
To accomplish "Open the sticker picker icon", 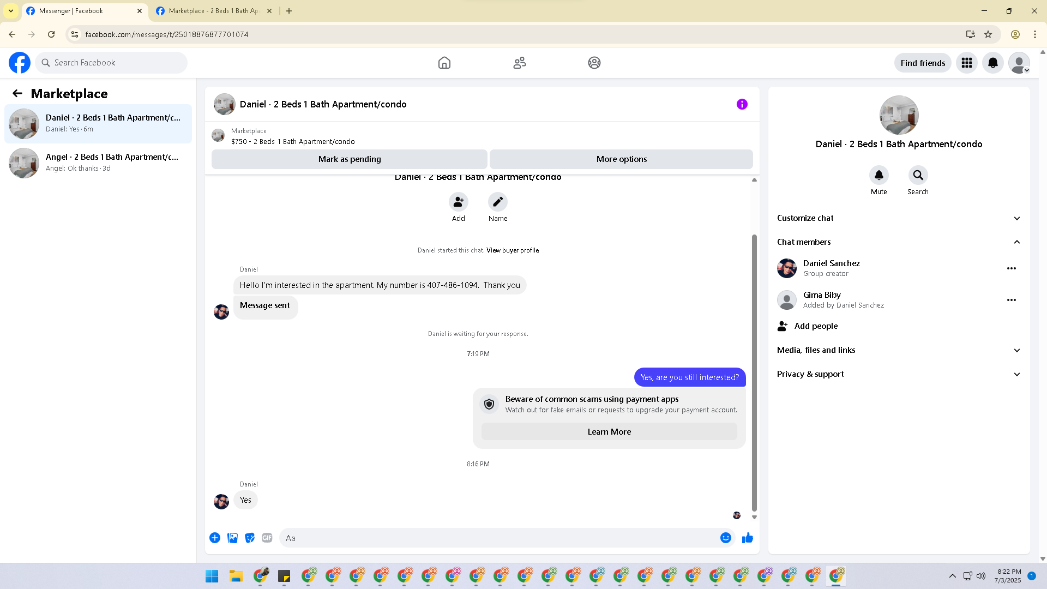I will tap(250, 538).
